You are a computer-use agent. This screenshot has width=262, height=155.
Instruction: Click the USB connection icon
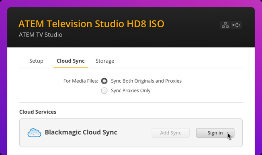pos(236,25)
